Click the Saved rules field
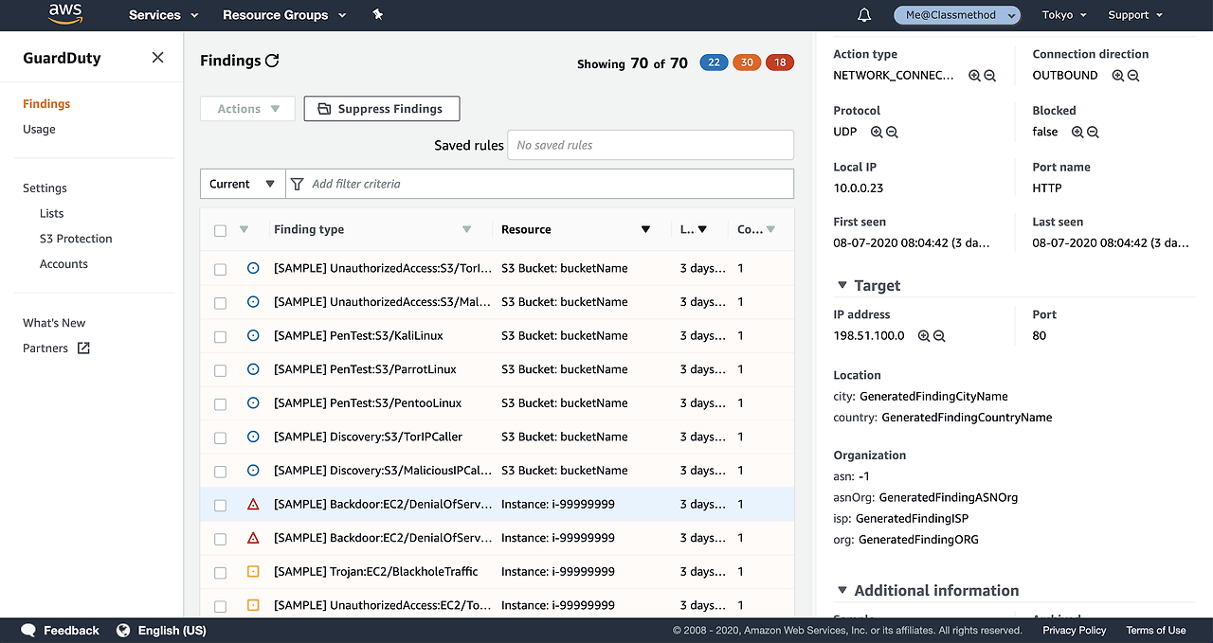 point(650,145)
